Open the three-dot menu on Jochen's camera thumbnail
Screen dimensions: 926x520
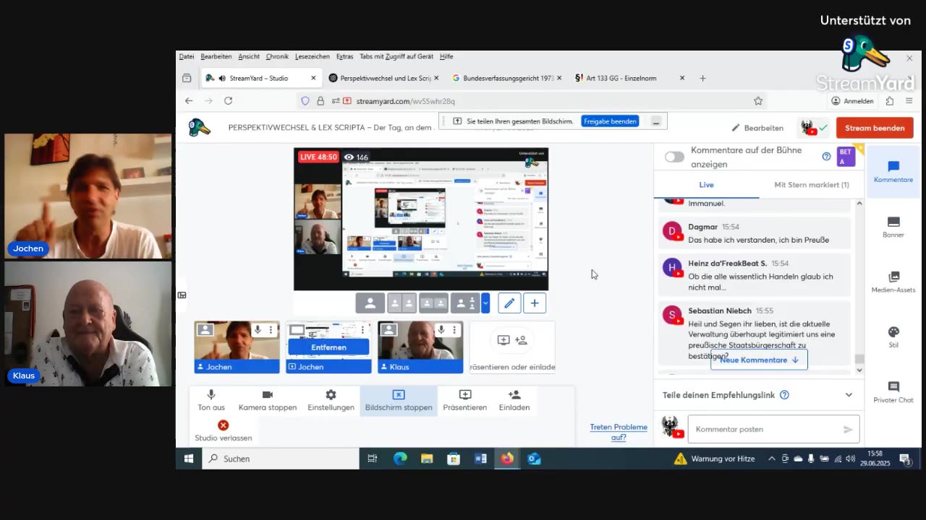point(271,330)
